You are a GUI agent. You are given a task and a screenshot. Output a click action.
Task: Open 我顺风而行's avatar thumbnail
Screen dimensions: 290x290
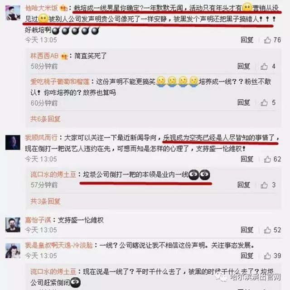pos(13,142)
